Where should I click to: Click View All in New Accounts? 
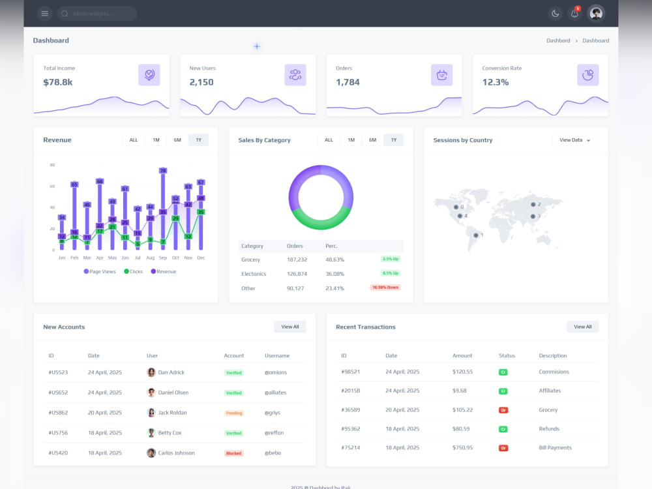click(x=290, y=327)
